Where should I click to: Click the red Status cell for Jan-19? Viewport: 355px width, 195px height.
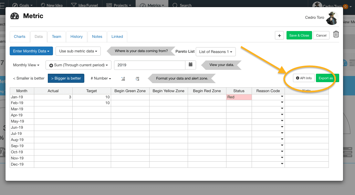(239, 97)
